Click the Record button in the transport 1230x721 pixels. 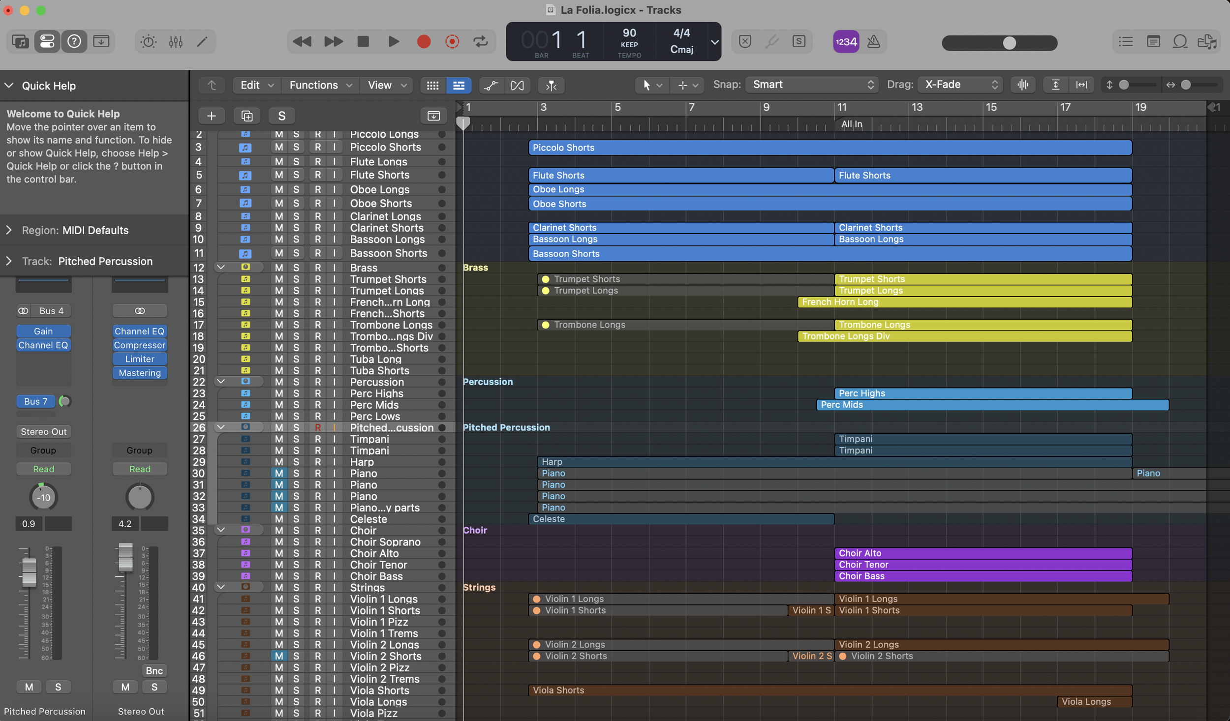coord(424,42)
